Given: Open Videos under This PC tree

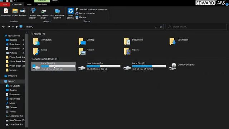Looking at the screenshot, I should tap(13, 111).
